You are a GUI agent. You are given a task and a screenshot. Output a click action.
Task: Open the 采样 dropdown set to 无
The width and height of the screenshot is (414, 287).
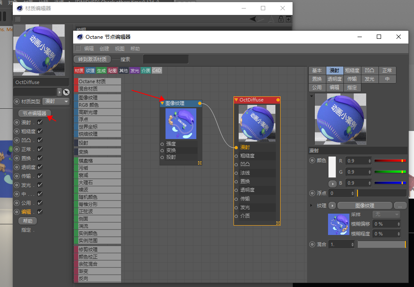tap(386, 215)
